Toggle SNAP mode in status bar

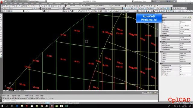pyautogui.click(x=31, y=103)
